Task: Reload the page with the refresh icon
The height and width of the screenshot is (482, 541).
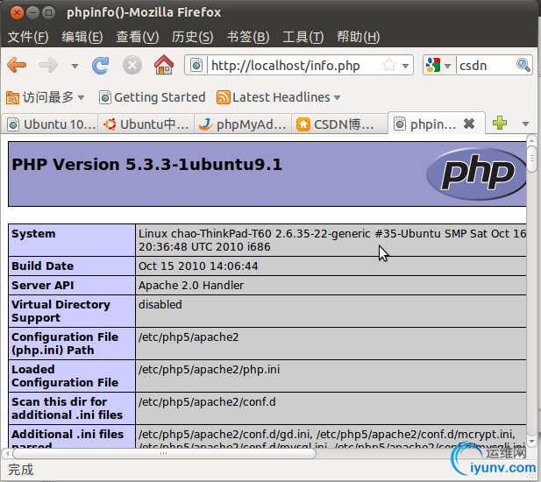Action: click(101, 65)
